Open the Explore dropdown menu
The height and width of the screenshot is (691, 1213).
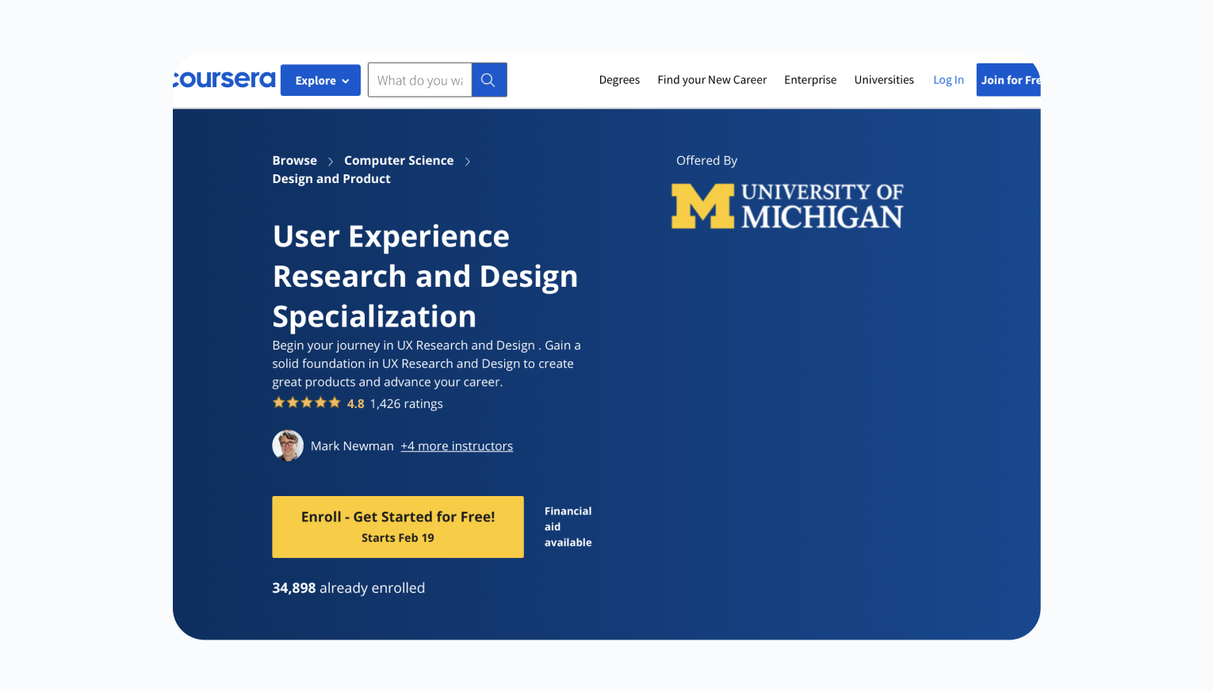click(320, 80)
